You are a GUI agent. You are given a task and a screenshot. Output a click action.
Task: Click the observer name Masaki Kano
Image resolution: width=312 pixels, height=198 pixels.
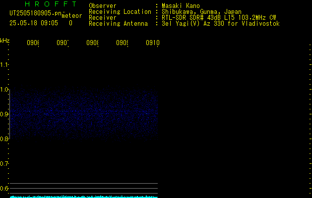[x=181, y=6]
